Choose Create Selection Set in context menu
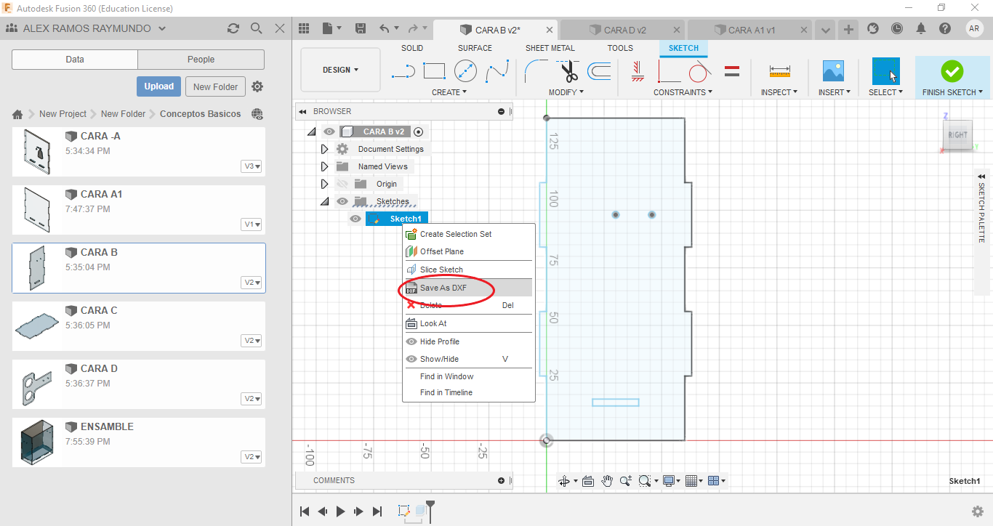Viewport: 993px width, 526px height. (468, 234)
